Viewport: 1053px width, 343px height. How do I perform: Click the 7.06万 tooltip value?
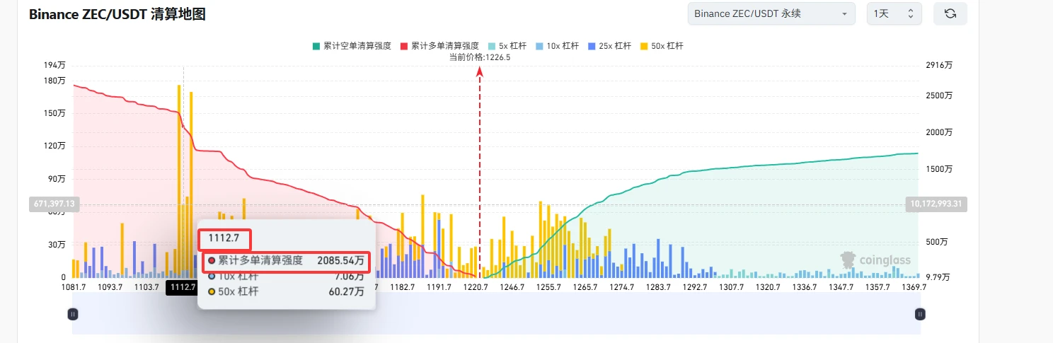(350, 276)
